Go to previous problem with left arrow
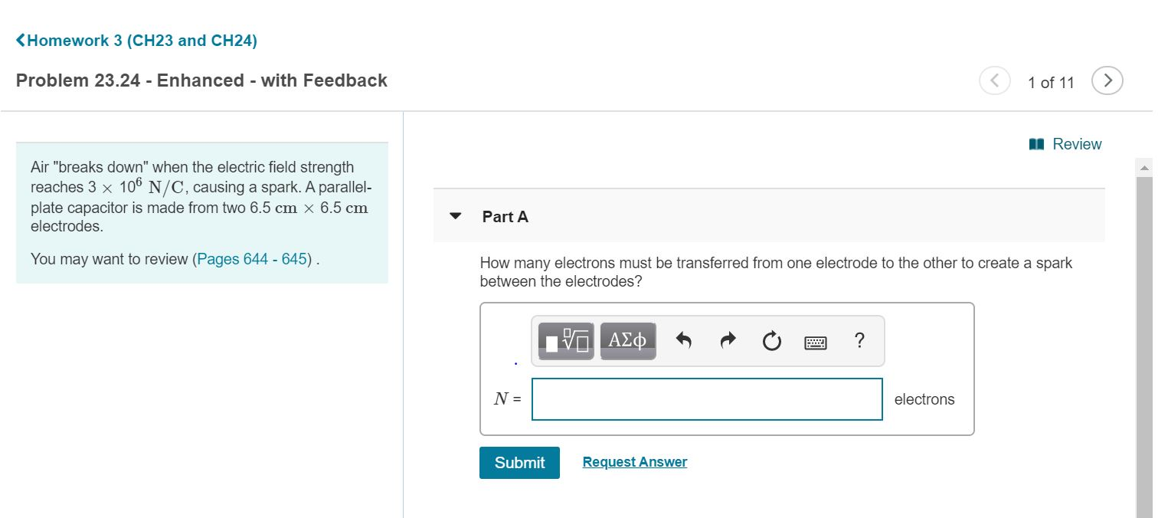The height and width of the screenshot is (518, 1168). coord(994,79)
